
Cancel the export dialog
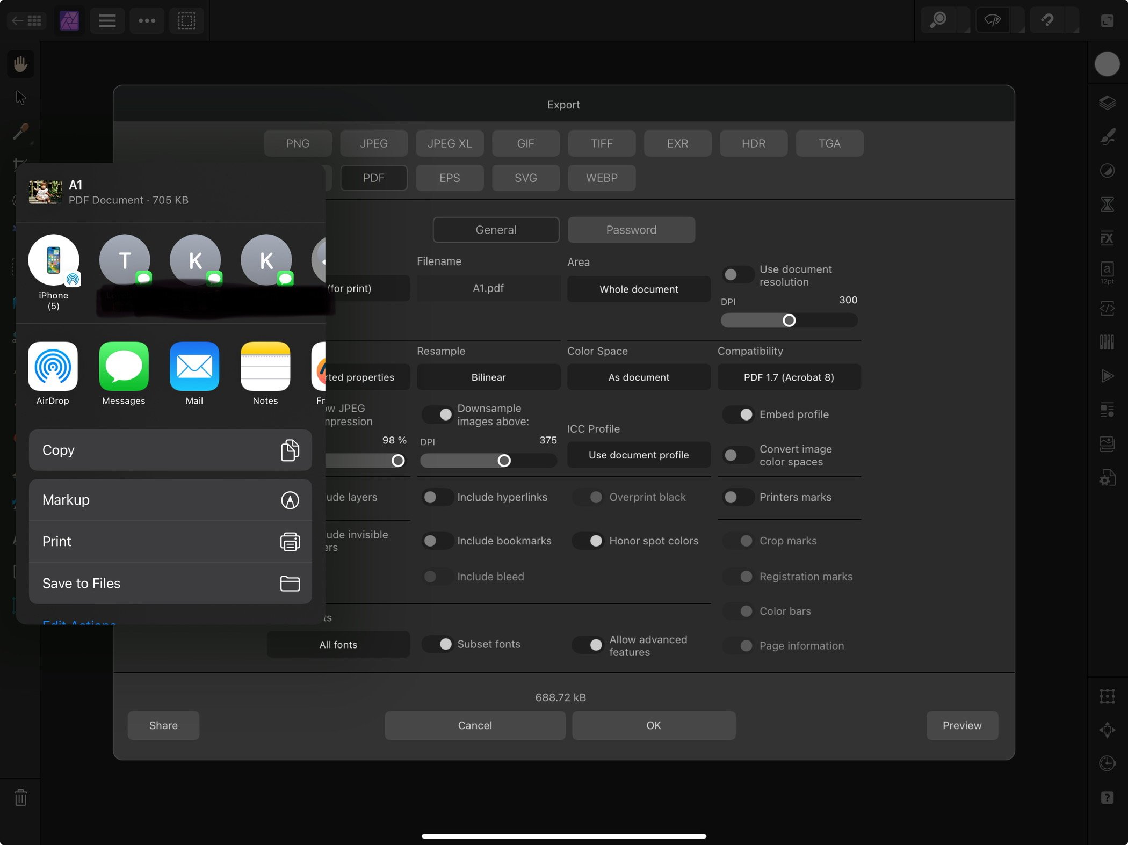(474, 725)
